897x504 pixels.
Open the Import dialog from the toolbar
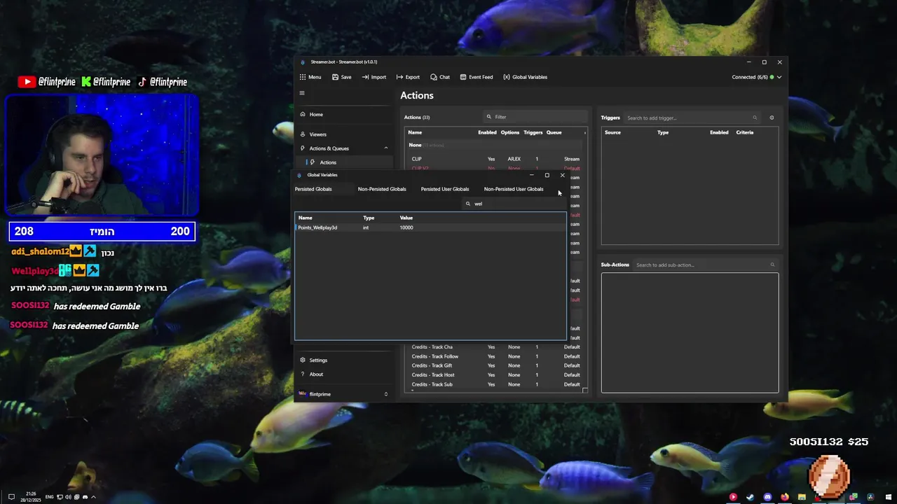coord(374,77)
